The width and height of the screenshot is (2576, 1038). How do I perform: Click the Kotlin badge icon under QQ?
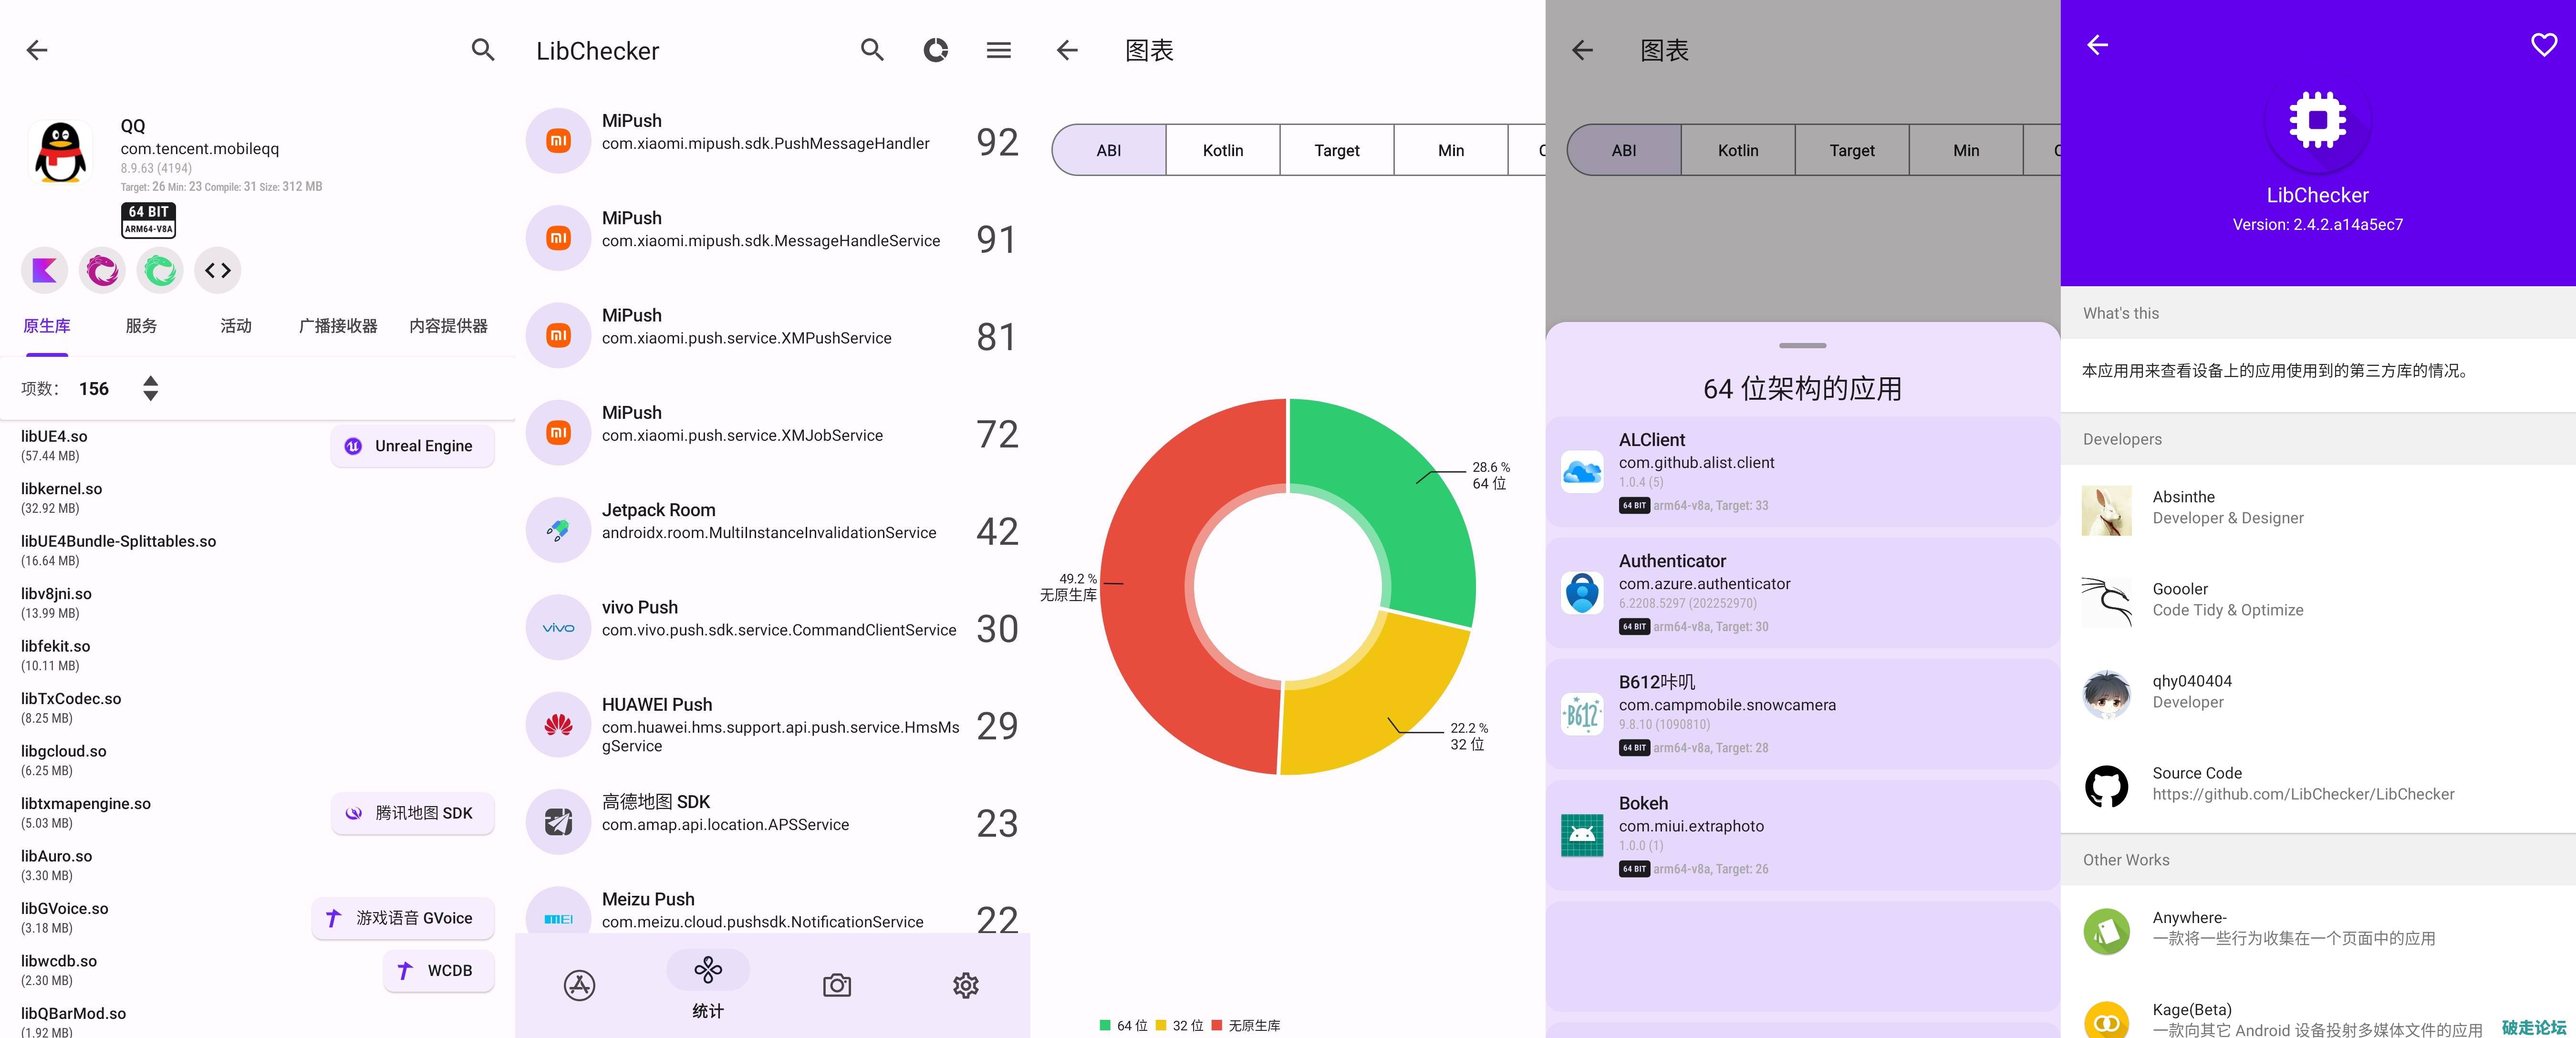pos(44,270)
